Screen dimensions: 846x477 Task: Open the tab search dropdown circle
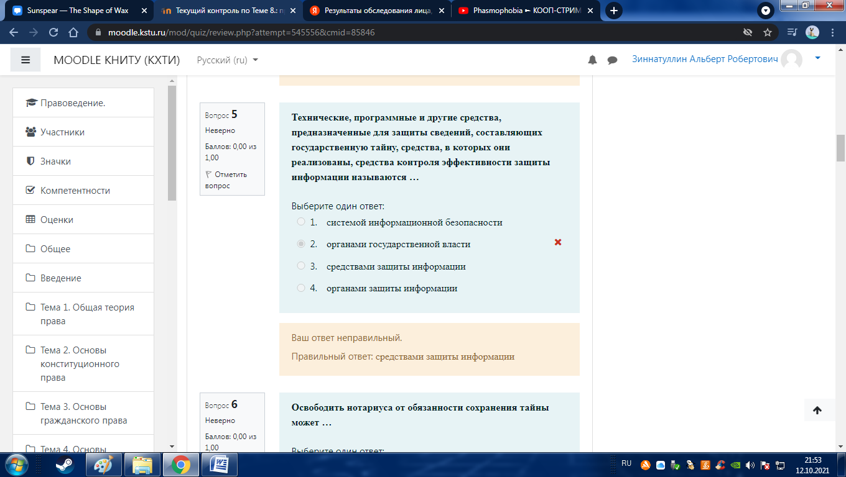[x=766, y=11]
